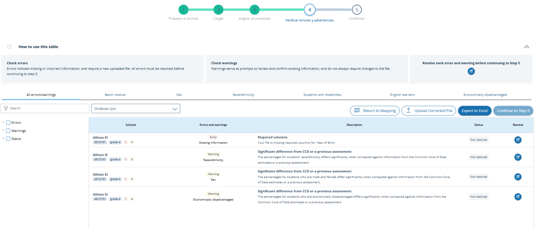This screenshot has height=229, width=535.
Task: Go to step 5 Confirmar circle
Action: tap(356, 10)
